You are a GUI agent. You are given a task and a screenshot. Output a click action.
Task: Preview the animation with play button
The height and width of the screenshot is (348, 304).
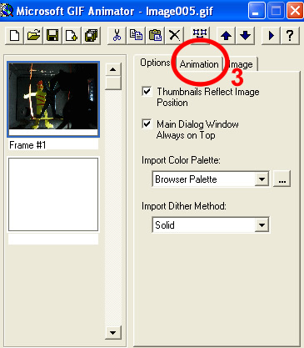click(x=272, y=36)
